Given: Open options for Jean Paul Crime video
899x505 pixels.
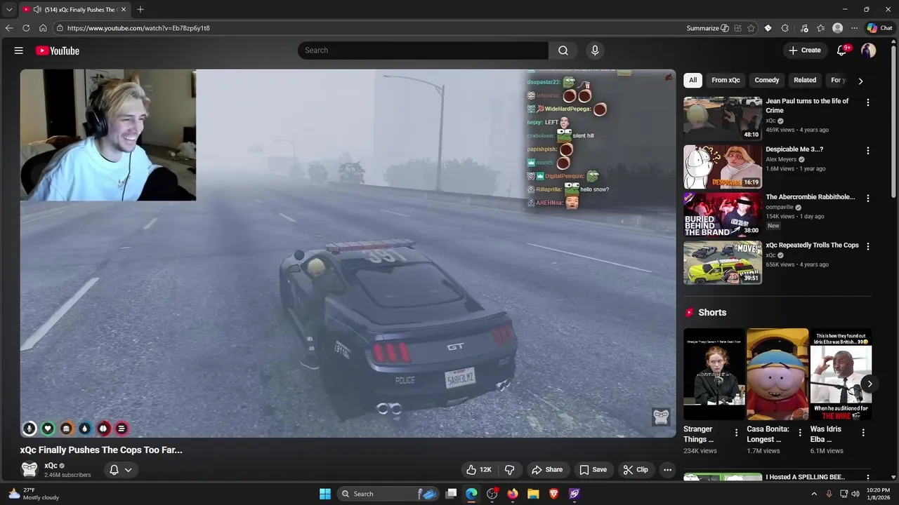Looking at the screenshot, I should click(x=868, y=102).
